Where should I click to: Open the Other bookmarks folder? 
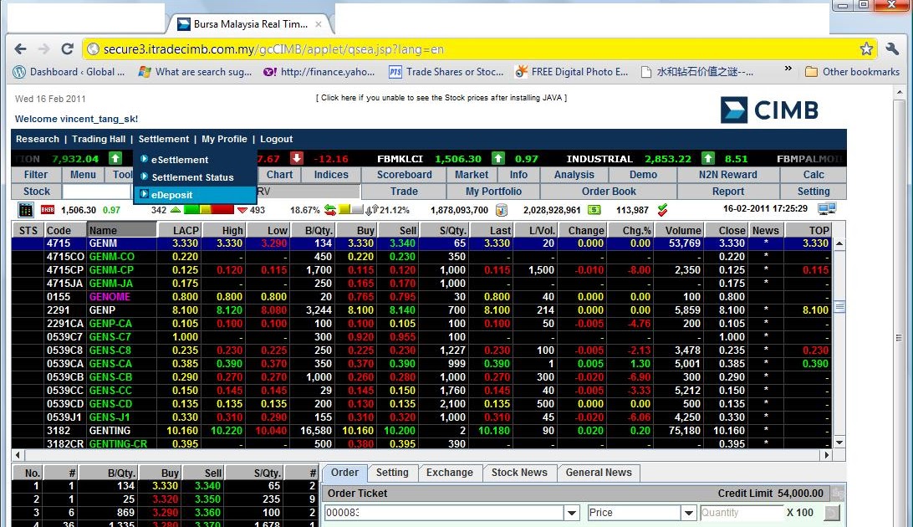[x=853, y=72]
